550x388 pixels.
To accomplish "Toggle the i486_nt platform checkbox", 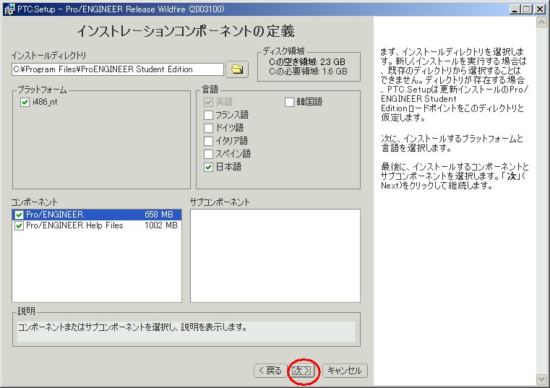I will click(25, 102).
